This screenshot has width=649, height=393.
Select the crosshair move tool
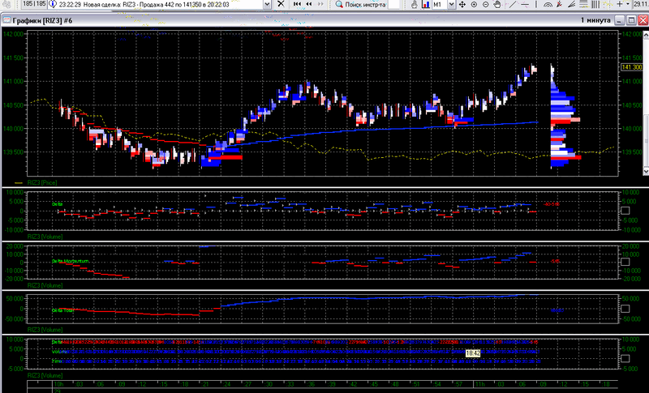click(462, 5)
